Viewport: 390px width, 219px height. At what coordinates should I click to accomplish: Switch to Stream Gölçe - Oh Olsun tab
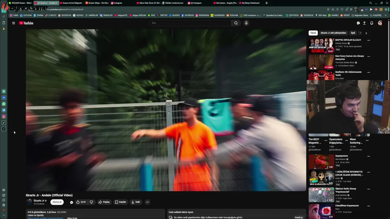tap(97, 3)
